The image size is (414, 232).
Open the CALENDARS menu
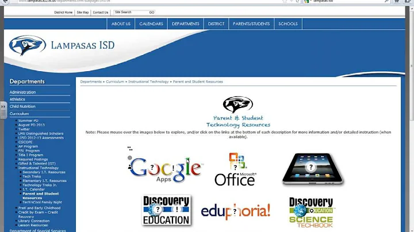tap(151, 24)
